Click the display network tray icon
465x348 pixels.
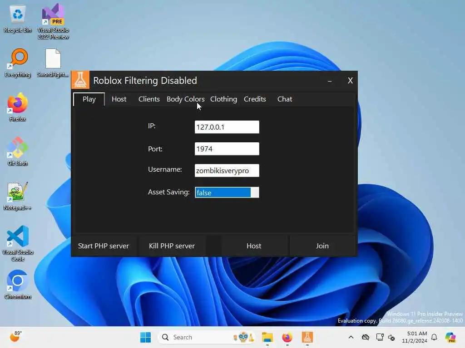pyautogui.click(x=380, y=337)
